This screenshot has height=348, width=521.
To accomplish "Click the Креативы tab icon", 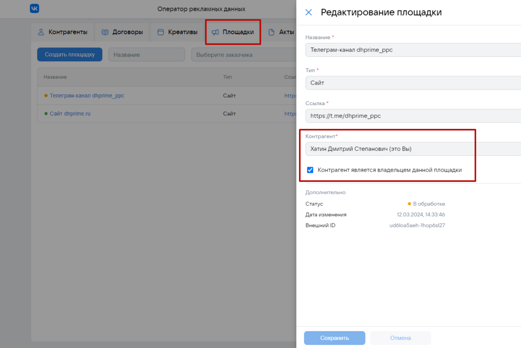I will point(161,32).
